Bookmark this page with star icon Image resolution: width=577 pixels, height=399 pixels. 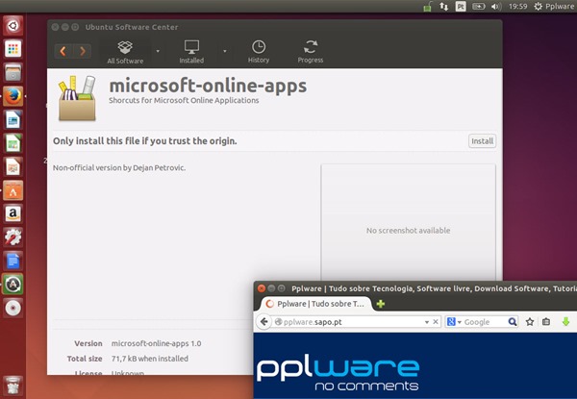[x=530, y=322]
